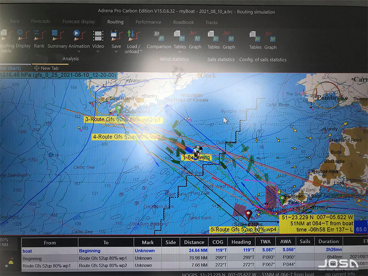368x276 pixels.
Task: Click the 3-Route Gfs 52up label
Action: 123,120
